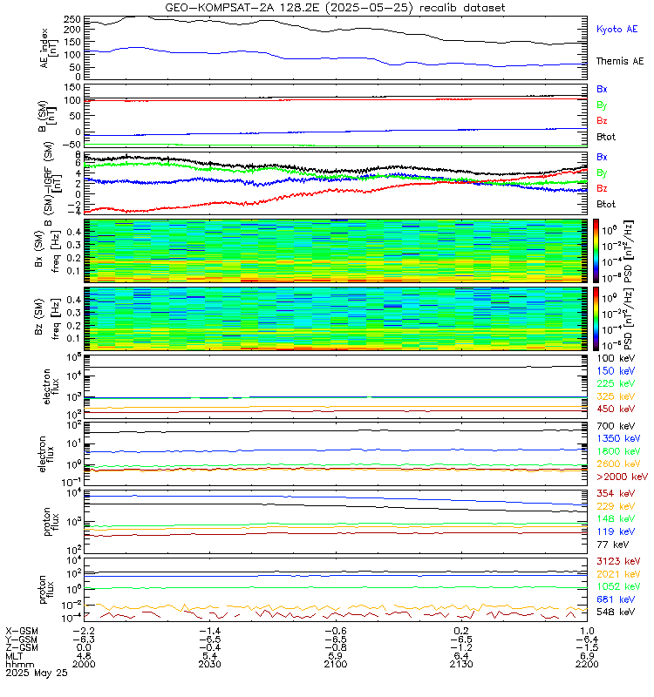Click the Bz (SM) freq [Hz] axis label
The image size is (654, 697).
point(47,319)
